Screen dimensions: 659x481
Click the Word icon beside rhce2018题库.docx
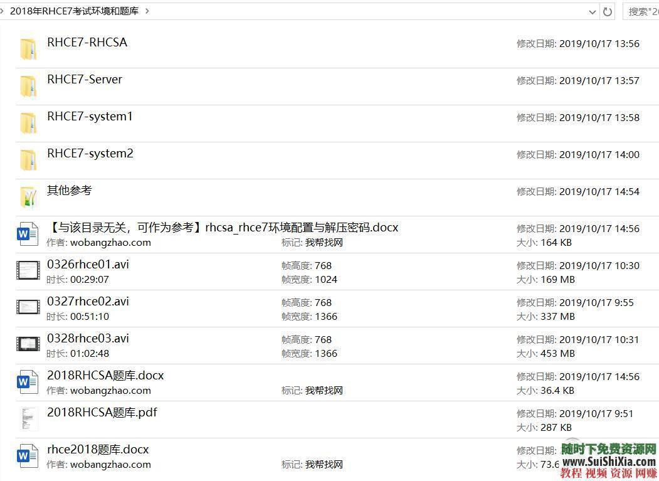point(27,455)
